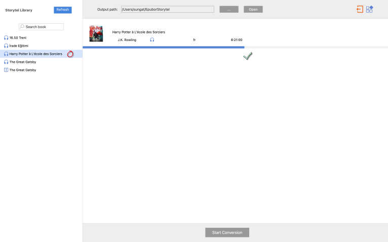Click the browse "..." output path button
Screen dimensions: 388x242
(229, 10)
